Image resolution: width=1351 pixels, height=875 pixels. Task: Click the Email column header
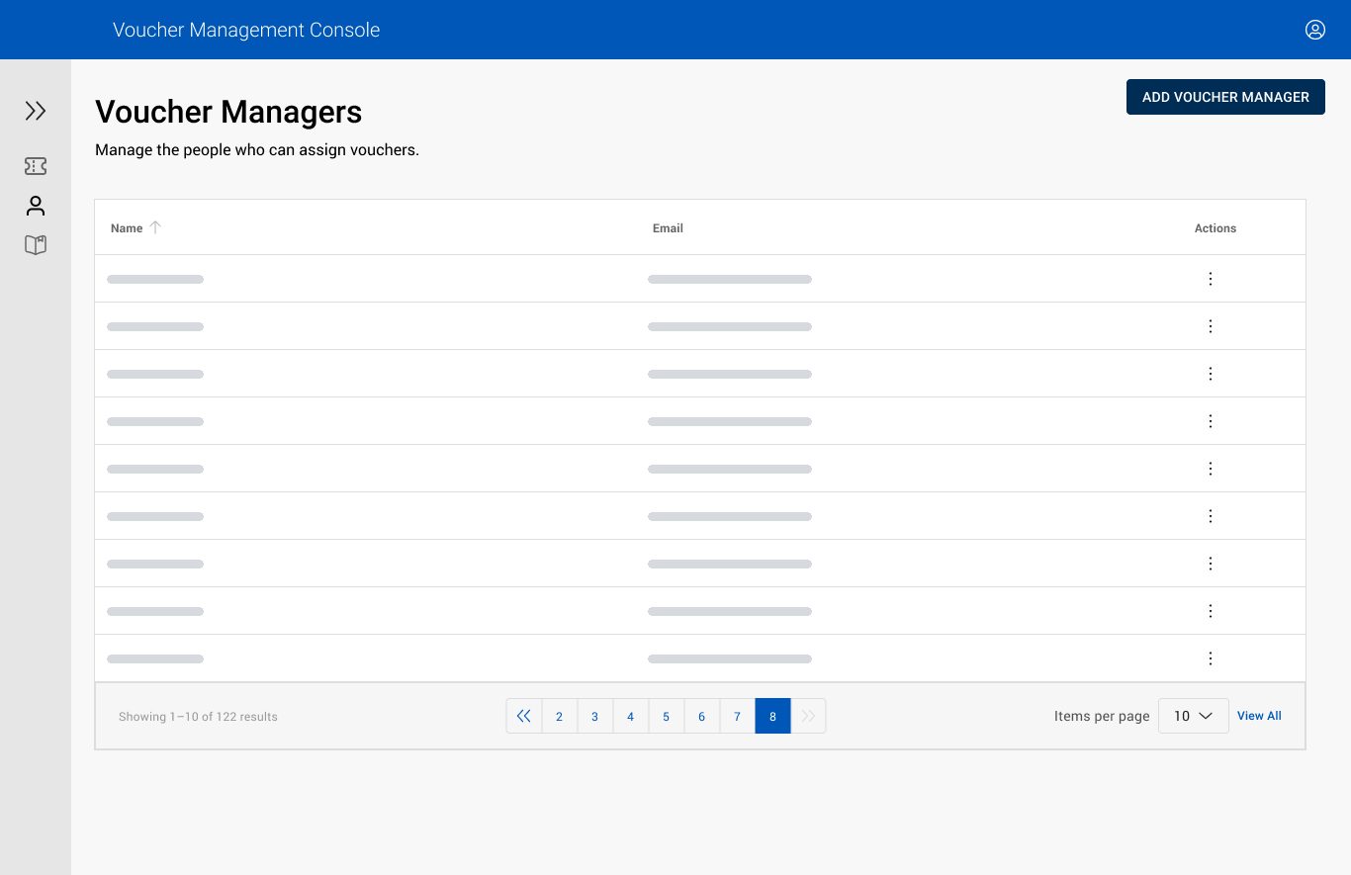668,228
